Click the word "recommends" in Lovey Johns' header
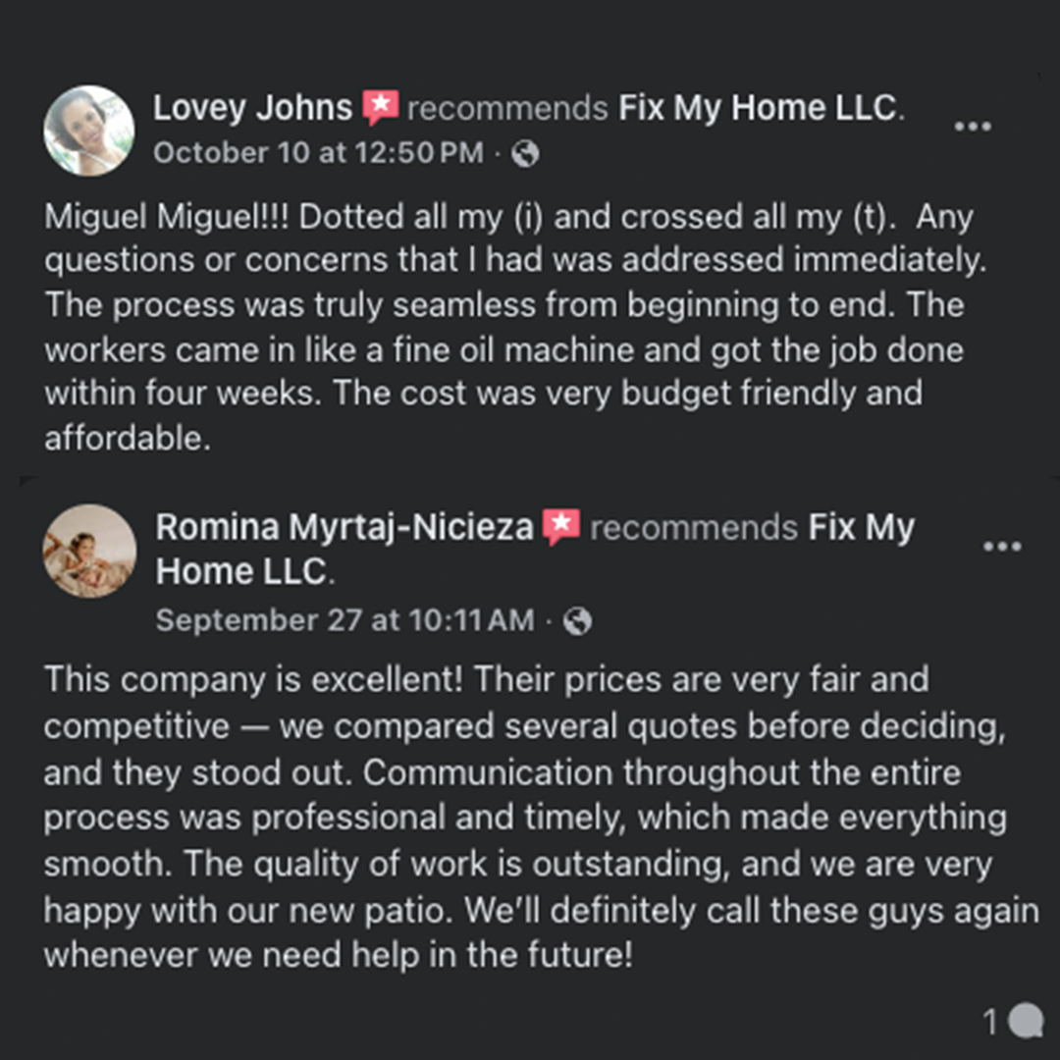 point(507,108)
